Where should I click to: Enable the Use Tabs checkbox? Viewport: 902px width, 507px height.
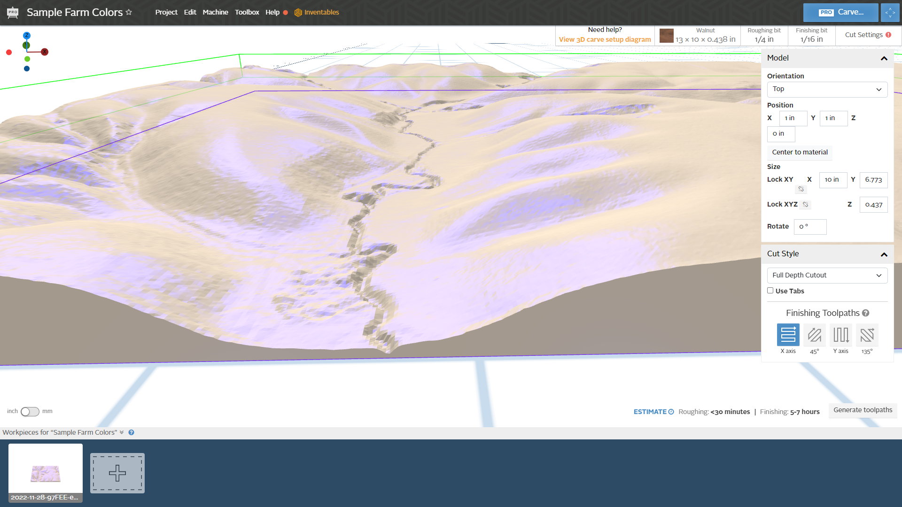pyautogui.click(x=770, y=290)
